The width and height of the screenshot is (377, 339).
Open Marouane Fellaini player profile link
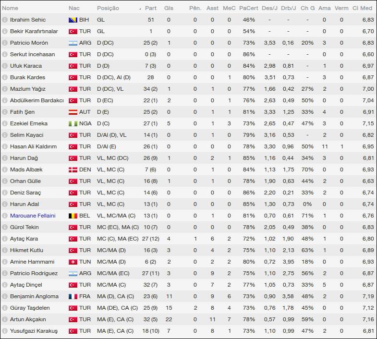coord(33,216)
